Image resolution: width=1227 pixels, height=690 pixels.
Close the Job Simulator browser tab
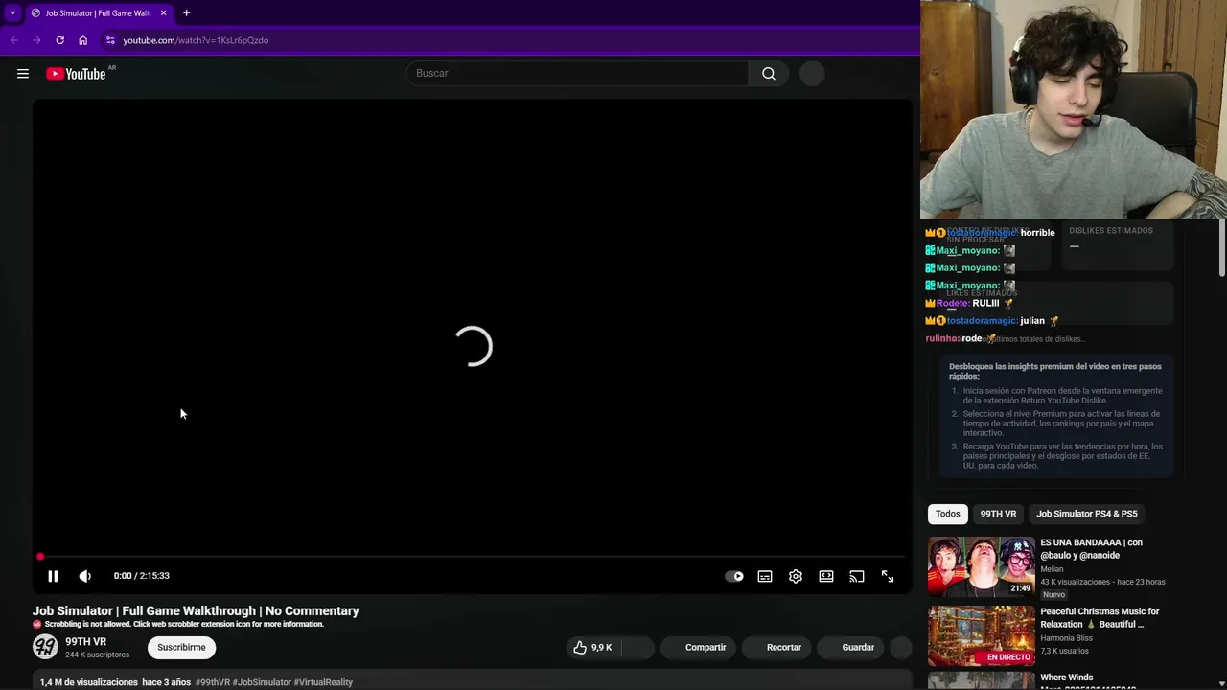click(163, 12)
